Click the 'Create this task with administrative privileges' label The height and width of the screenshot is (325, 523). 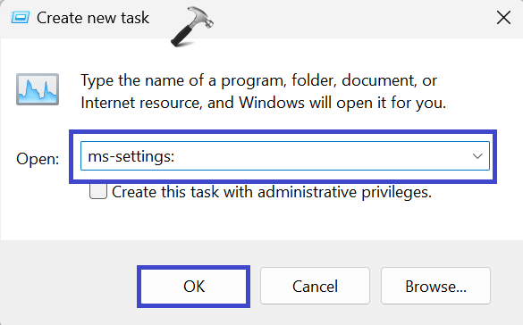point(272,192)
